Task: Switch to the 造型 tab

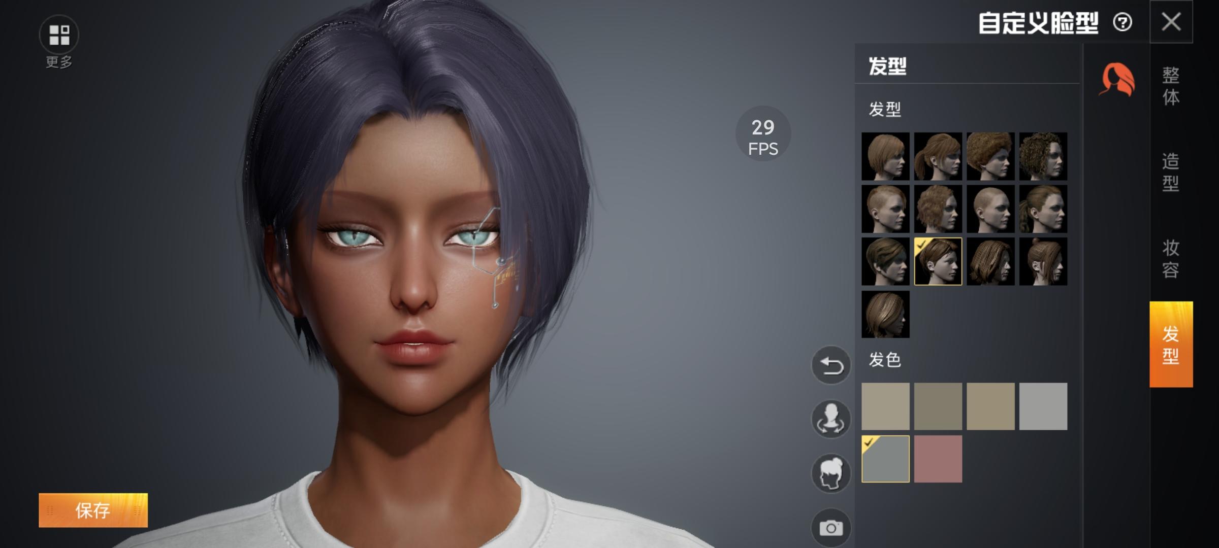Action: click(1171, 173)
